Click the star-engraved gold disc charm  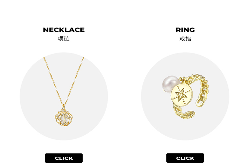point(182,95)
